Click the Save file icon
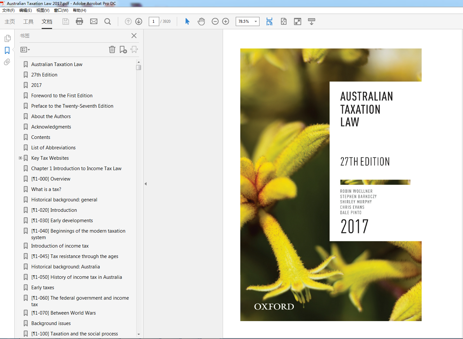Viewport: 463px width, 339px height. click(x=66, y=21)
